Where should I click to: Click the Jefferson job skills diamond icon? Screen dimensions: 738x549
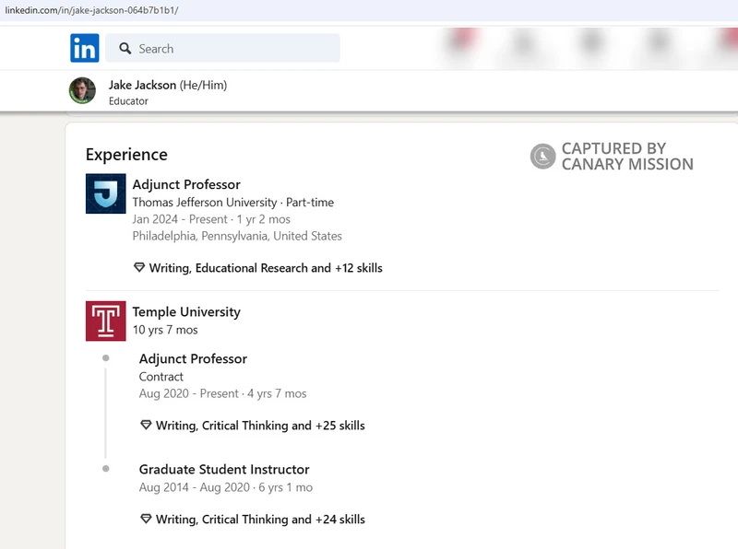pos(139,268)
